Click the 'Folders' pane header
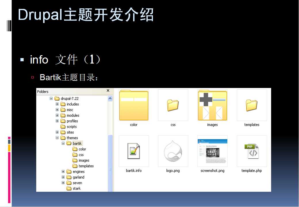The height and width of the screenshot is (207, 299). [x=43, y=92]
